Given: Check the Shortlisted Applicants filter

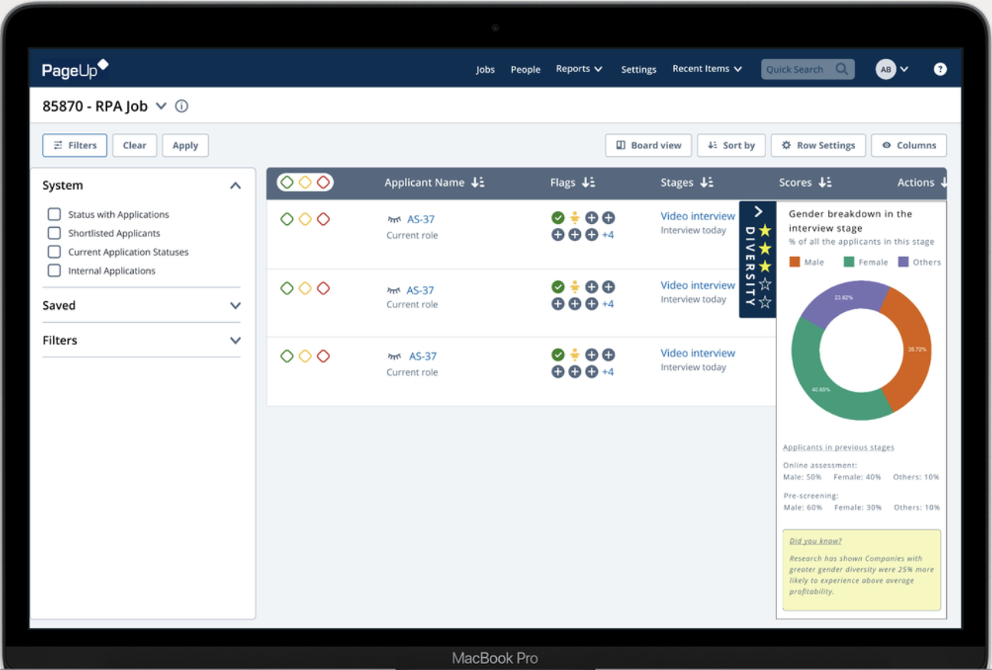Looking at the screenshot, I should click(54, 233).
